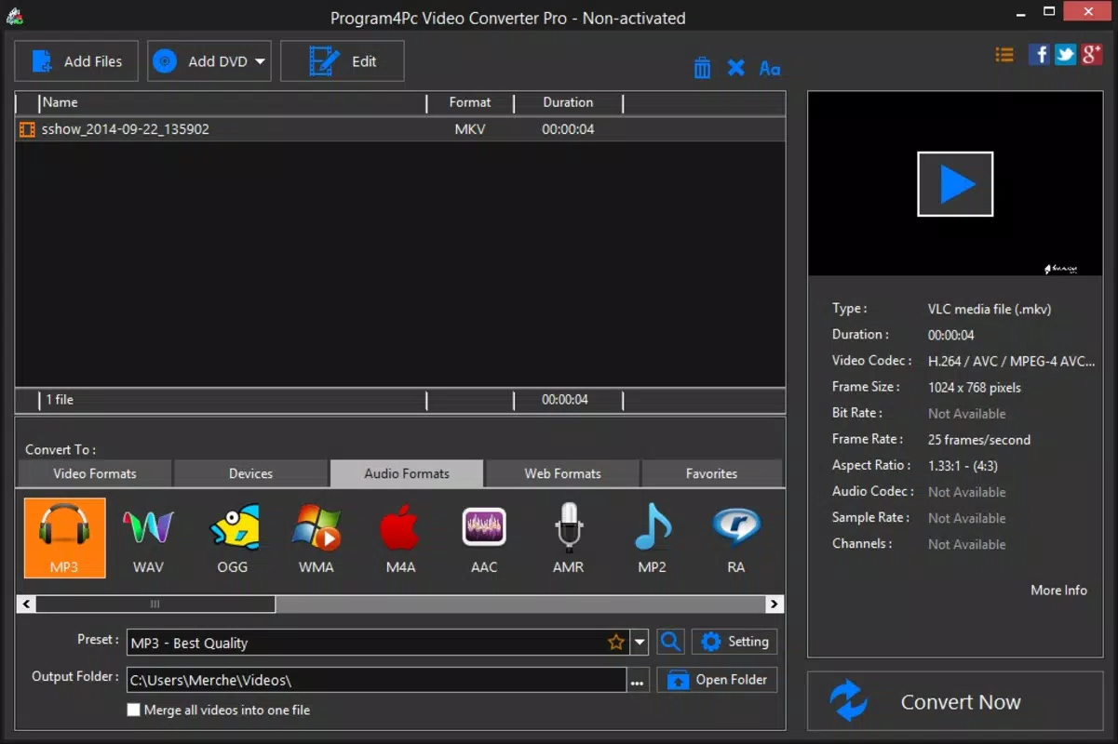Select the WMA format icon
Viewport: 1118px width, 744px height.
click(317, 538)
